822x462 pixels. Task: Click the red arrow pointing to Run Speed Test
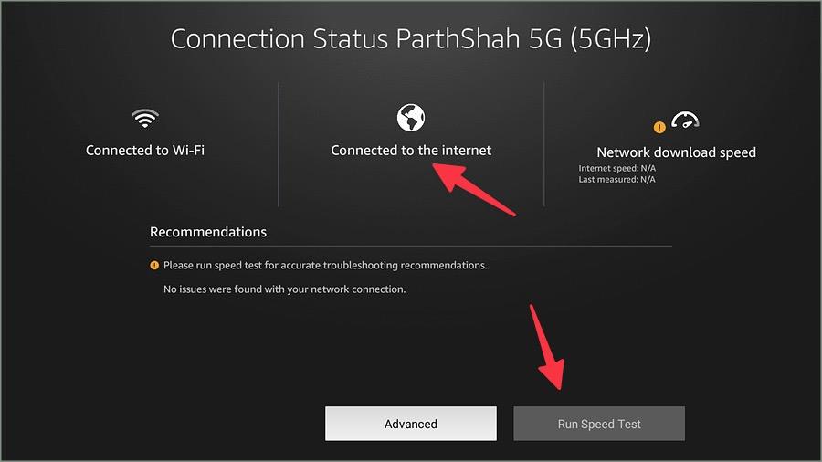547,347
